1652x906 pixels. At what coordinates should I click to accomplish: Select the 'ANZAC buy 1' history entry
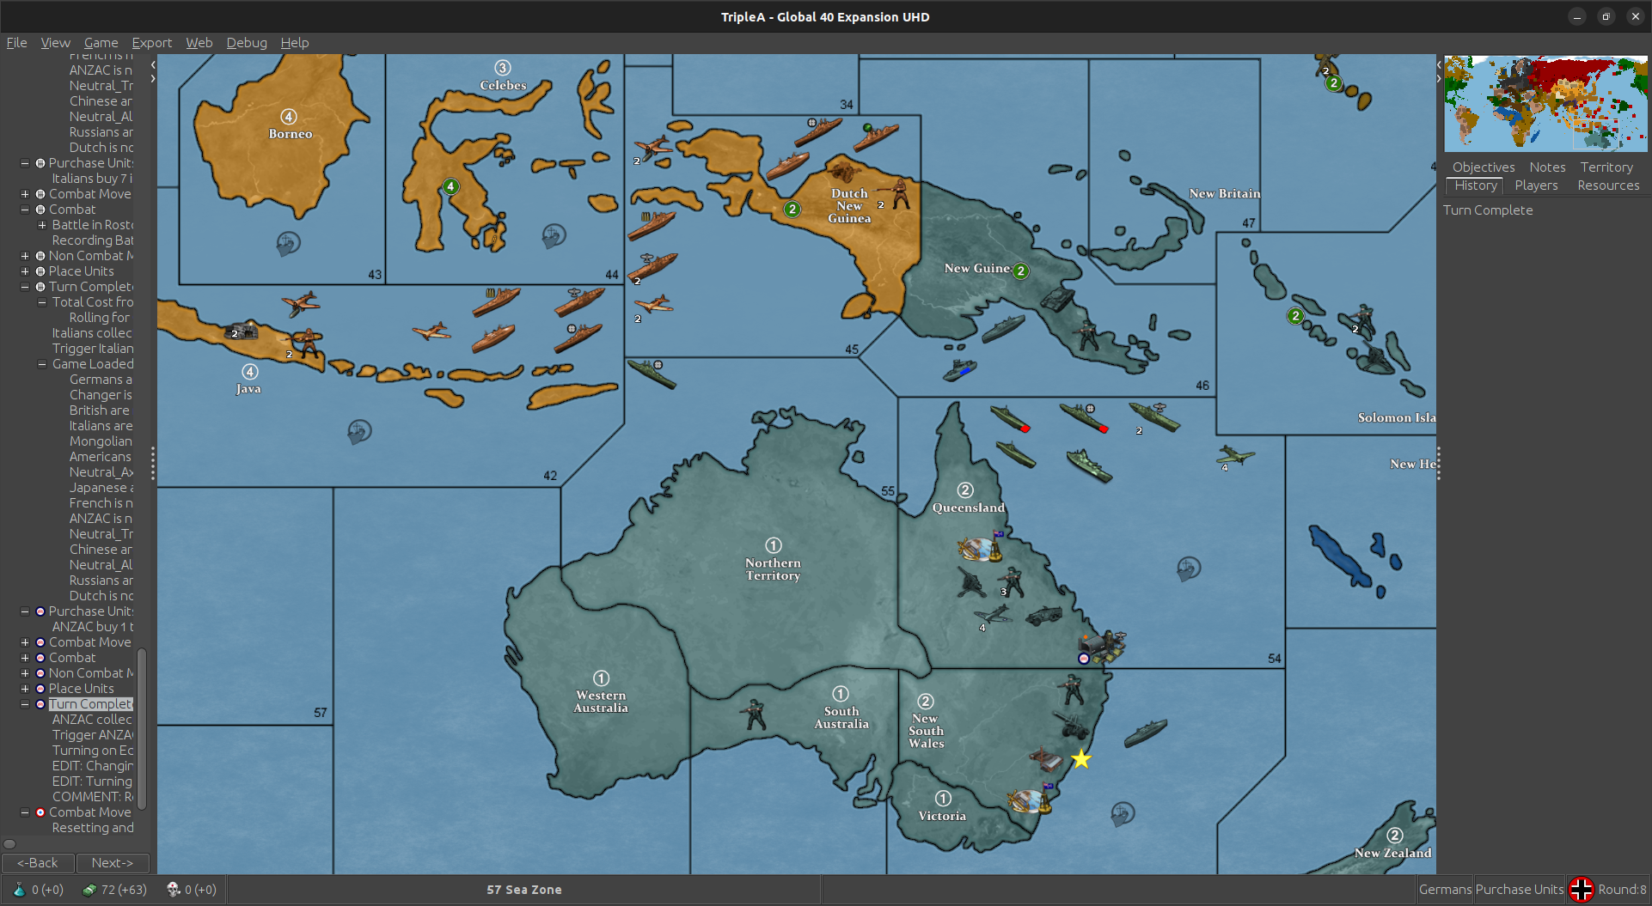92,627
